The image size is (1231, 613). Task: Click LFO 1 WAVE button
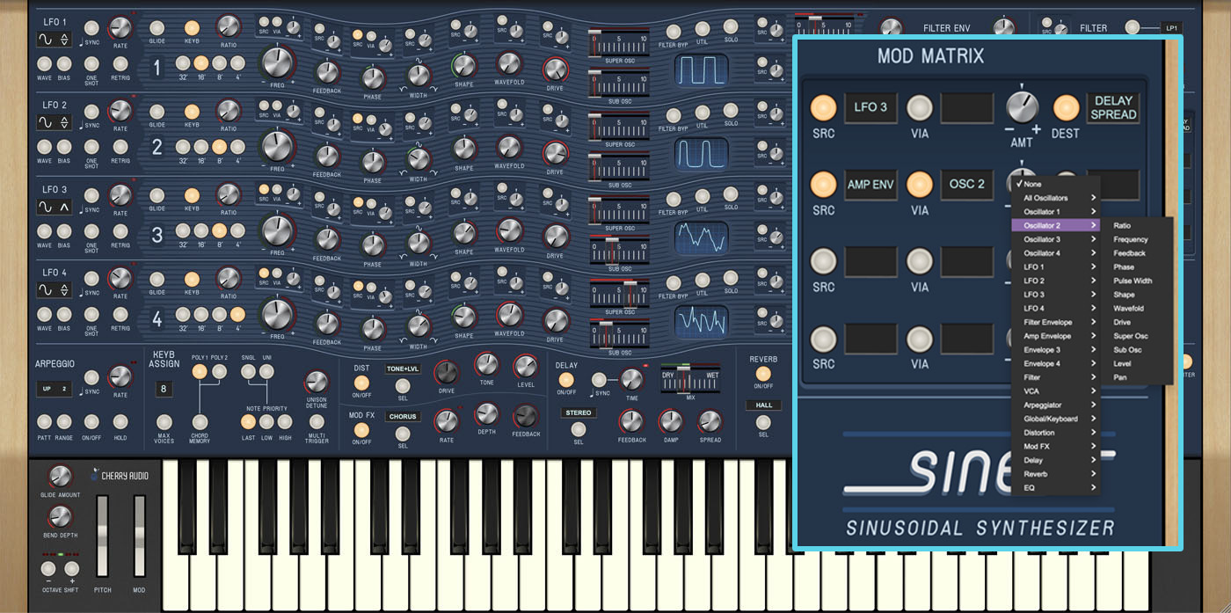[44, 63]
